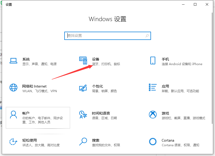This screenshot has width=215, height=156.
Task: Open Network & Internet globe icon
Action: pos(13,88)
